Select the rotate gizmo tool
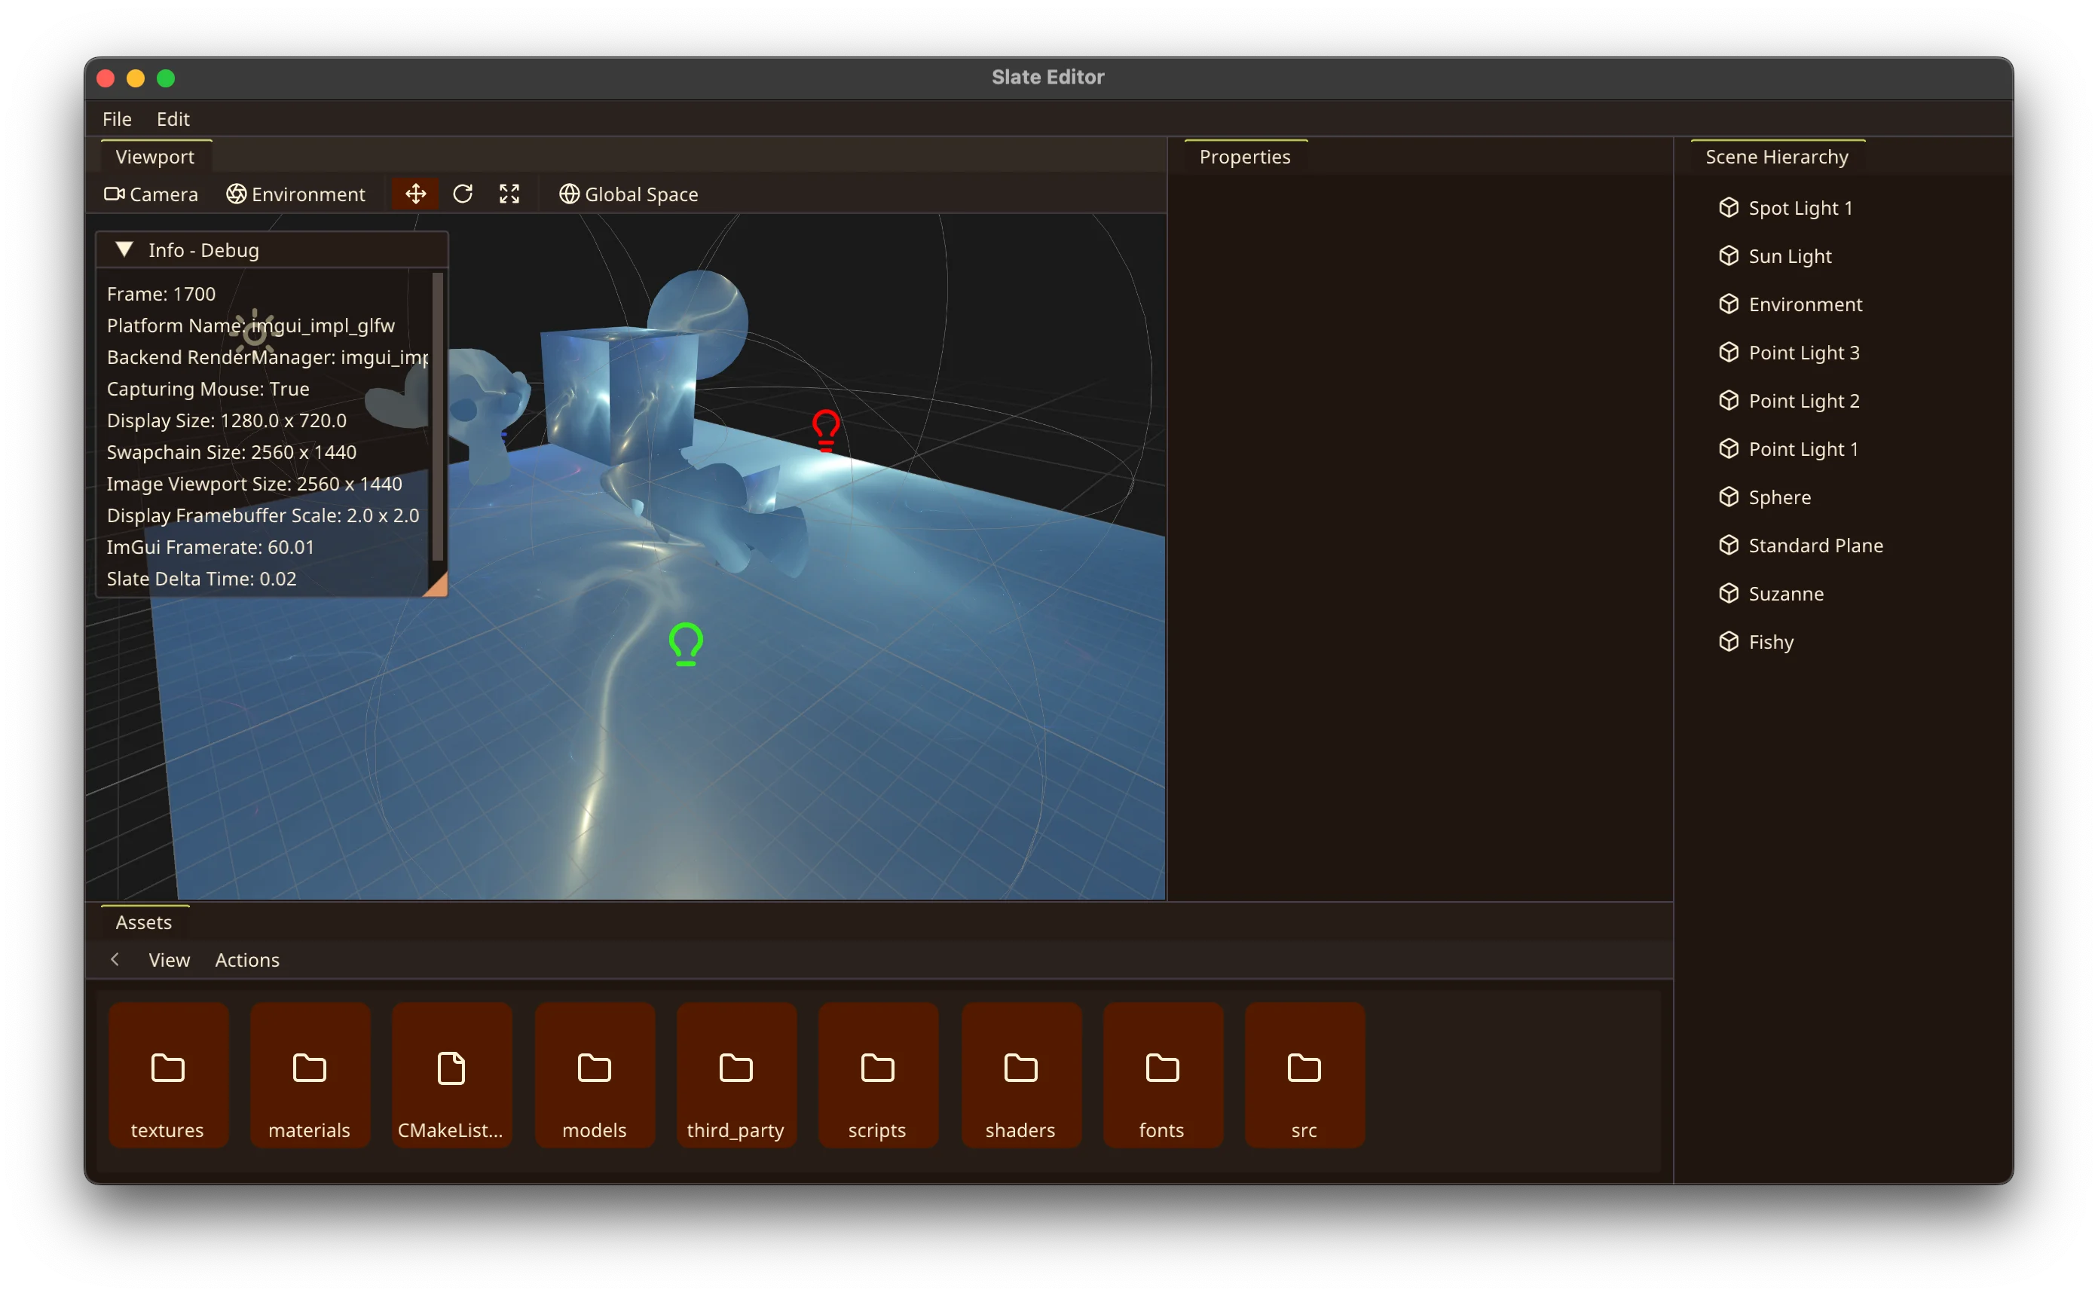The image size is (2098, 1296). click(463, 194)
